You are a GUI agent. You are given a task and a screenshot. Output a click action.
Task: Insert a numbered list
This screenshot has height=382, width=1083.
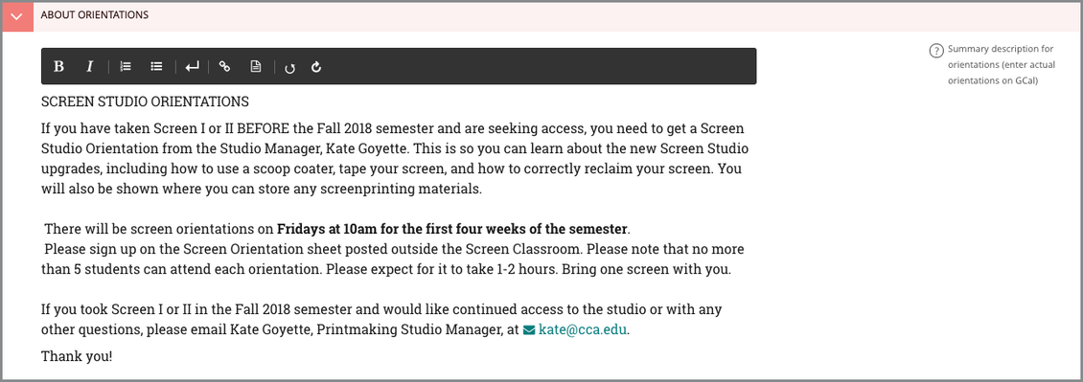[126, 67]
